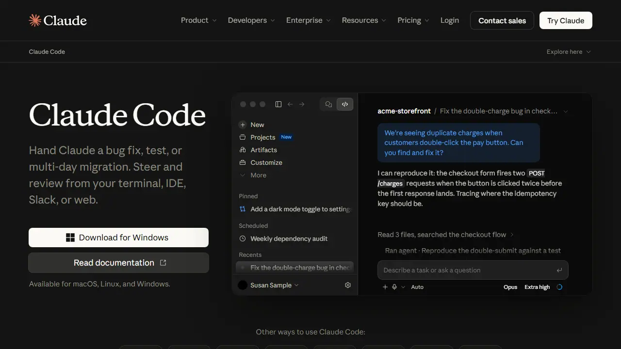Expand microphone options chevron
This screenshot has height=349, width=621.
pyautogui.click(x=403, y=287)
